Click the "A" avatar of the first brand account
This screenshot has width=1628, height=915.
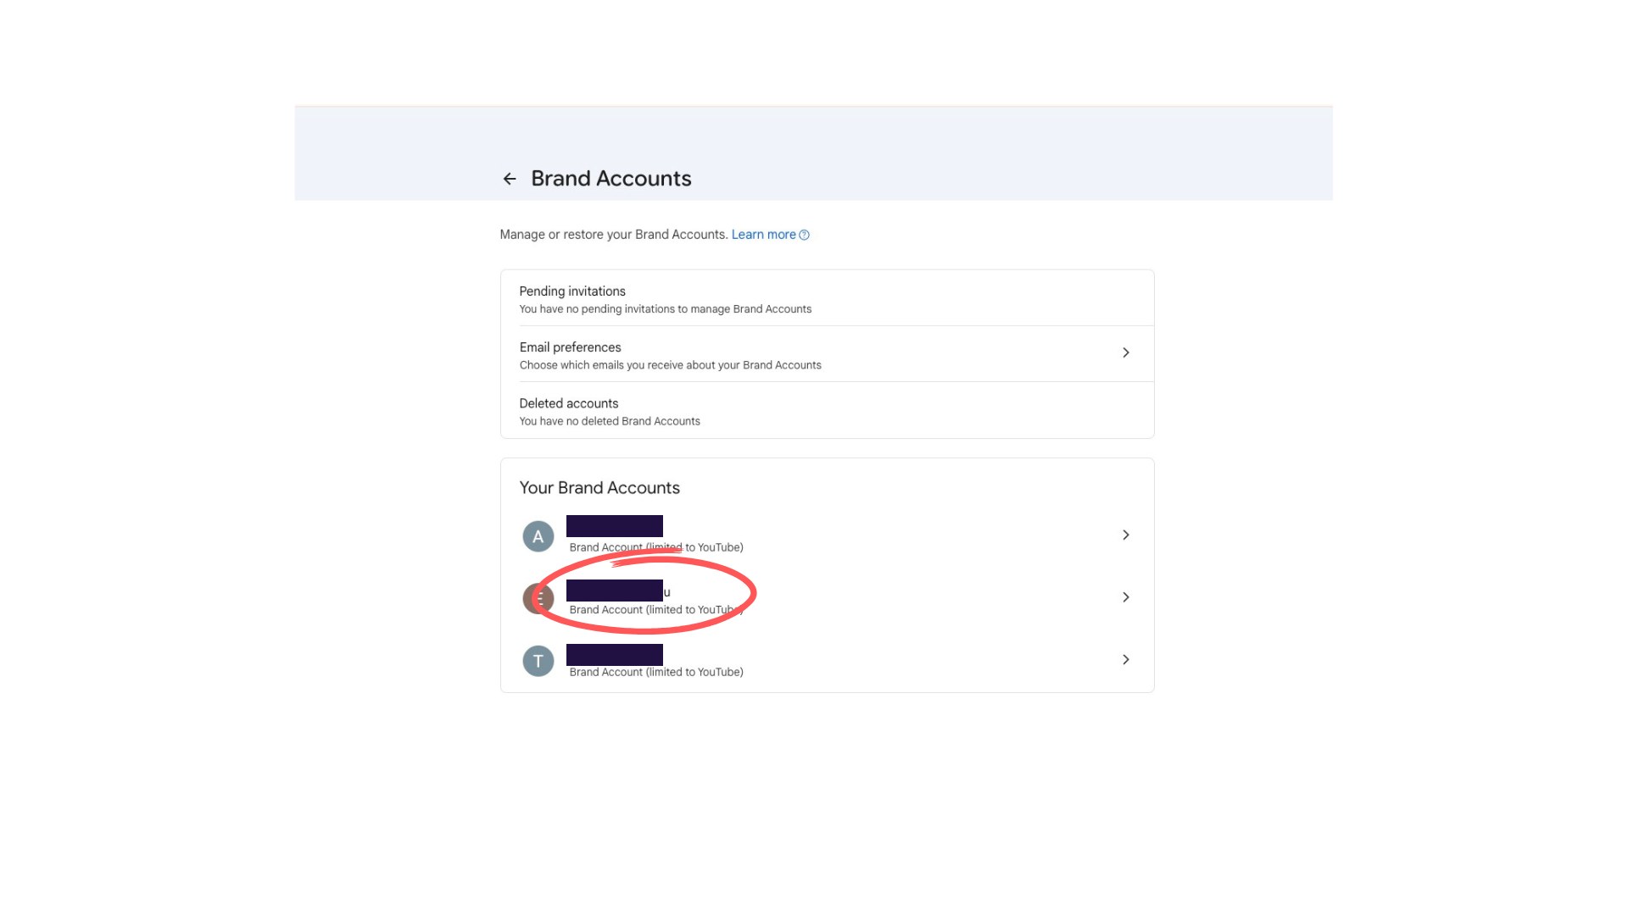538,535
